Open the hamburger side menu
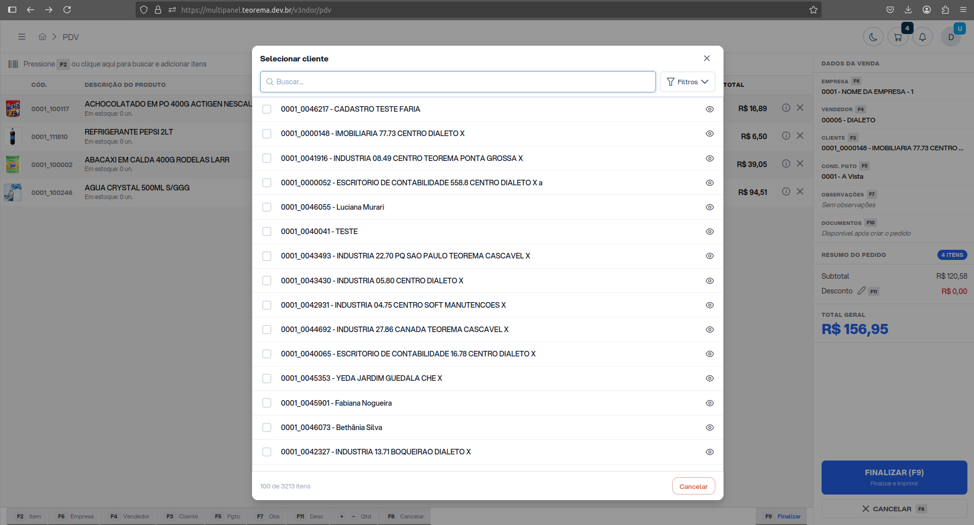974x525 pixels. click(22, 37)
